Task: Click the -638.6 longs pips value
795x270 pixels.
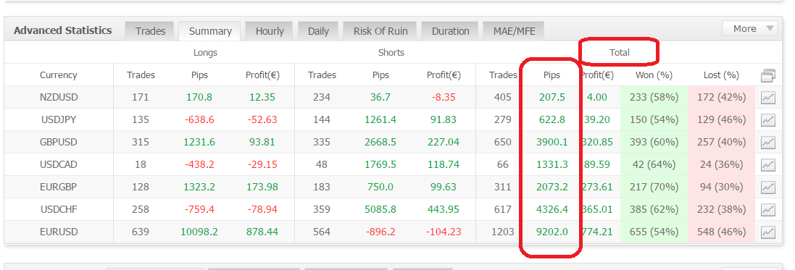Action: [x=199, y=119]
